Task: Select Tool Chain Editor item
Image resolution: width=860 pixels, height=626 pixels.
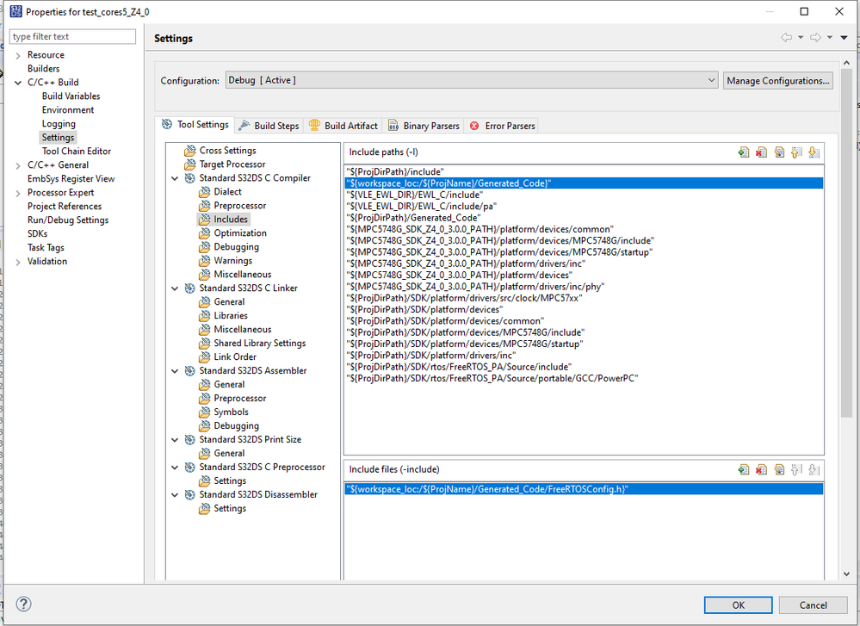Action: point(77,152)
